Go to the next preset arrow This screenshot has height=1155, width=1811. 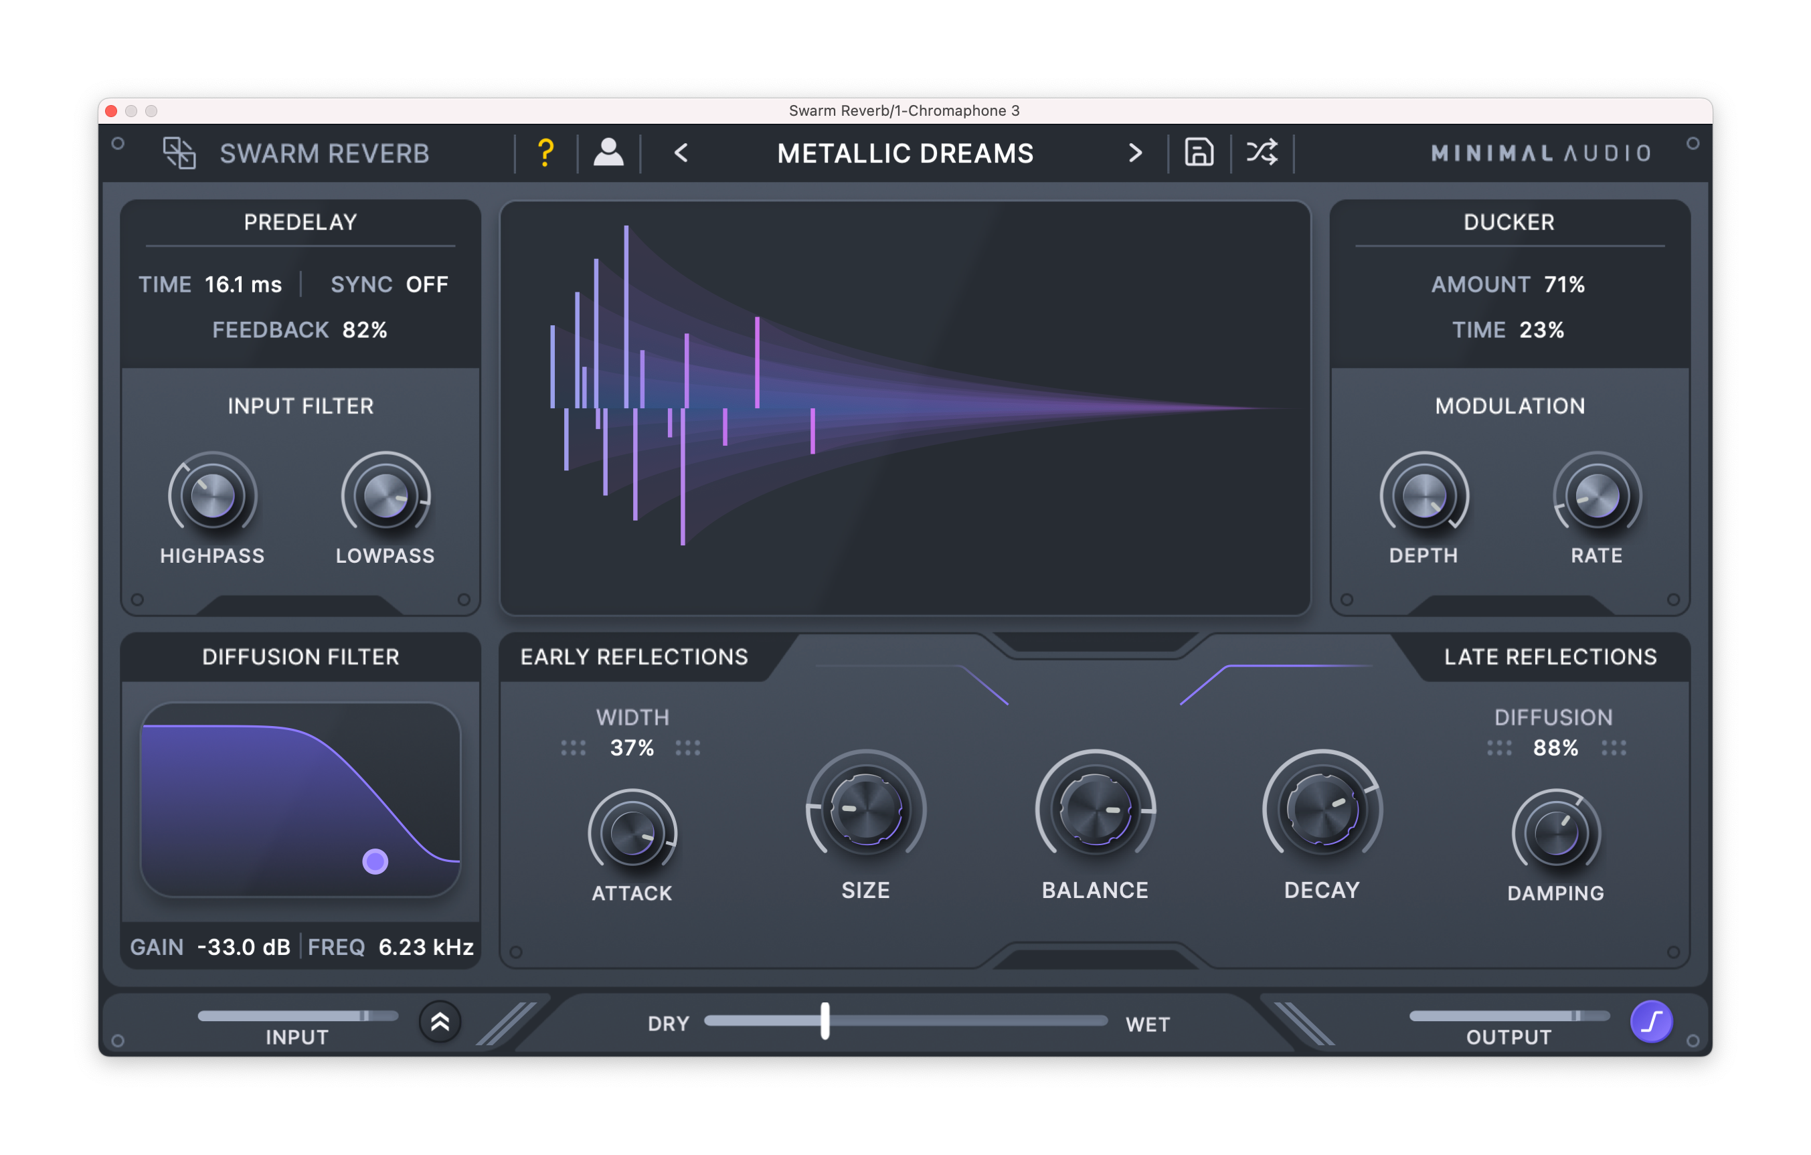click(1135, 153)
